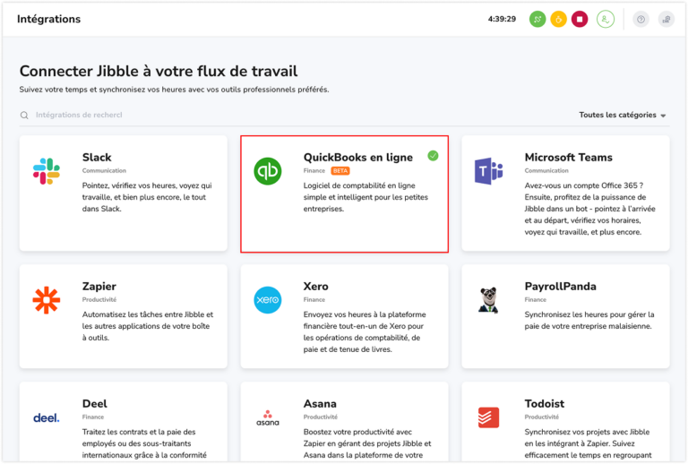688x464 pixels.
Task: Expand the 'Toutes les catégories' dropdown
Action: [623, 116]
